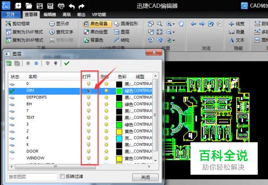Open a file with the folder icon
268x185 pixels.
pos(29,6)
